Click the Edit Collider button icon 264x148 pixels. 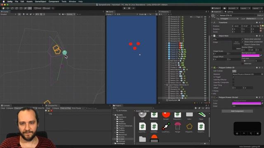pos(234,71)
